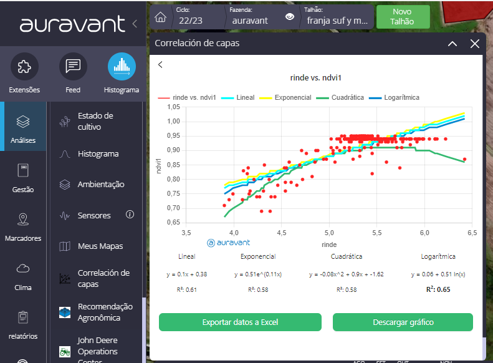The image size is (493, 363).
Task: Click the Descargar gráfico button
Action: 403,322
